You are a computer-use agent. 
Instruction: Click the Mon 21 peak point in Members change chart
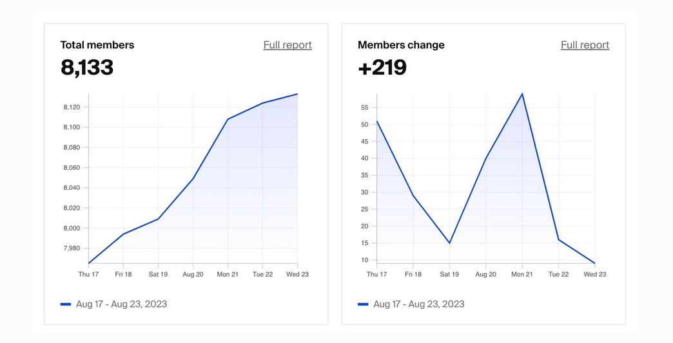[x=522, y=94]
